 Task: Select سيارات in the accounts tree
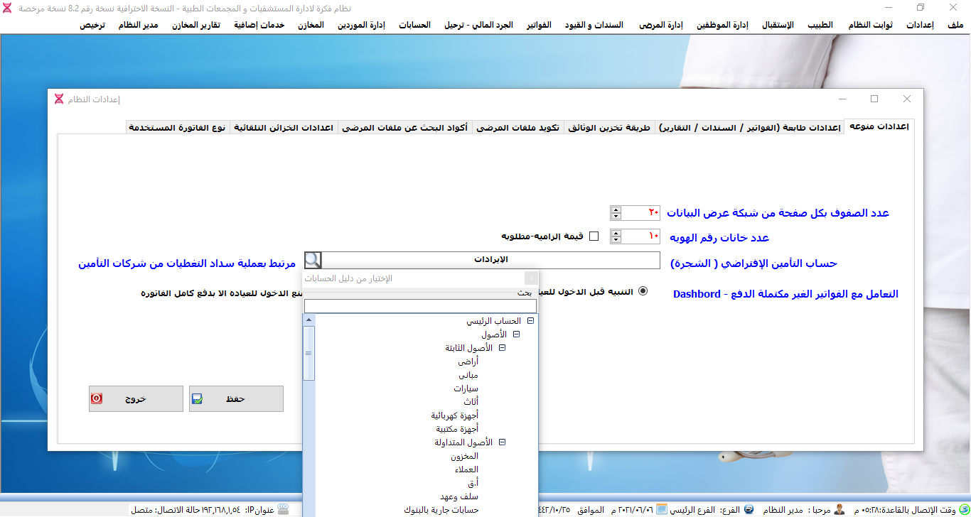click(466, 388)
